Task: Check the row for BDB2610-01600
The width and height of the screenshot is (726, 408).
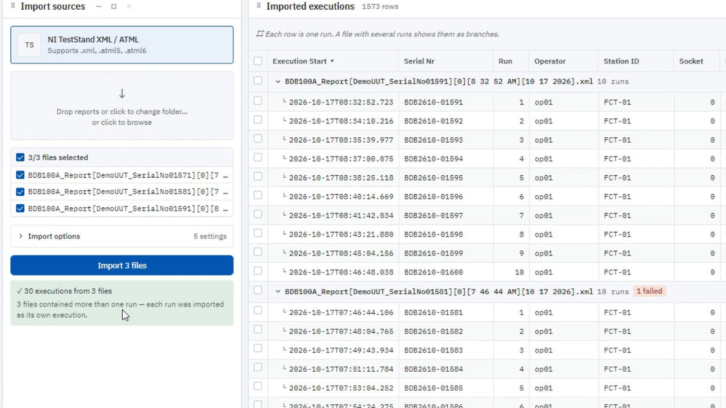Action: (x=258, y=271)
